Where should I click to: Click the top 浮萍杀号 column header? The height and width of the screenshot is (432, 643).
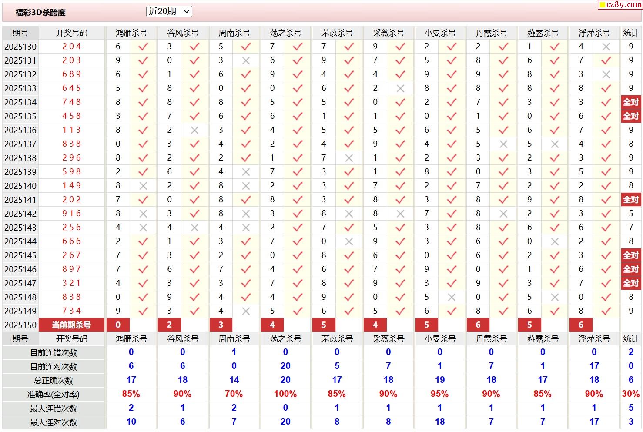[594, 33]
